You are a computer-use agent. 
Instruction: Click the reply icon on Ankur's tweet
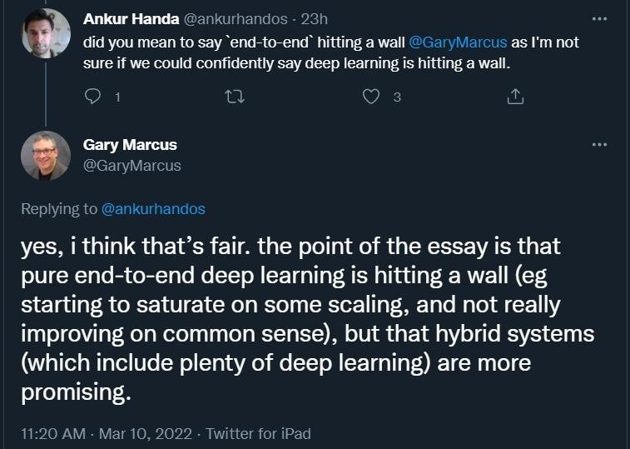coord(92,97)
